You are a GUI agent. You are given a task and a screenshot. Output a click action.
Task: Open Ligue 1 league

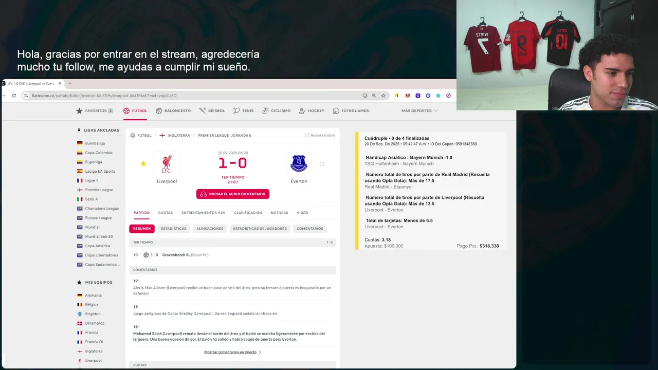(91, 180)
